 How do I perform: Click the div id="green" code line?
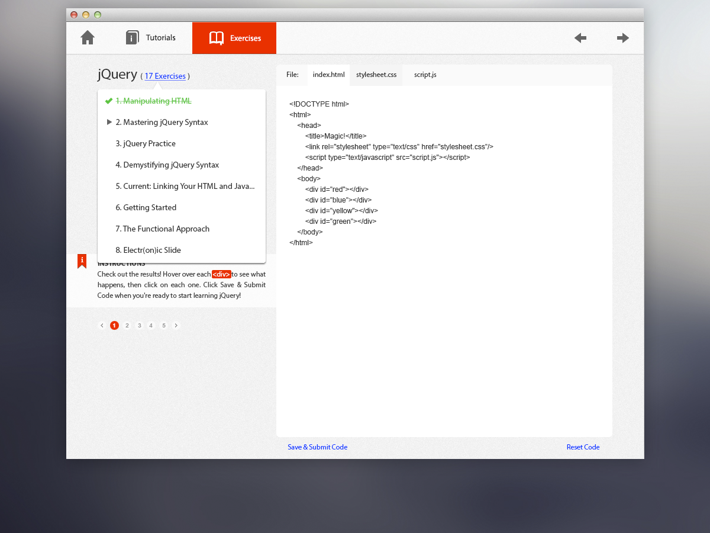pos(341,221)
